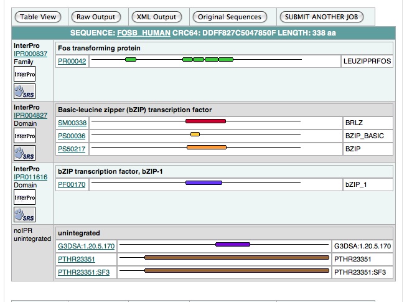
Task: Click the PS50217 PROSITE profile link
Action: pyautogui.click(x=72, y=148)
